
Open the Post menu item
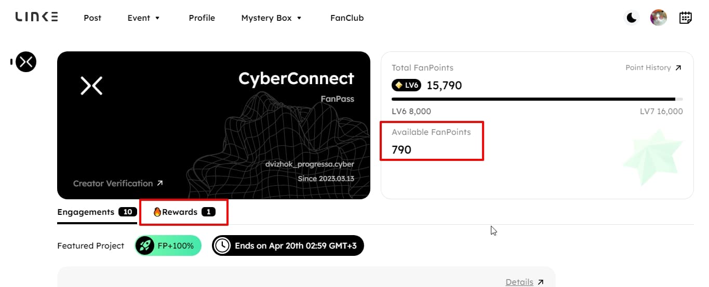pyautogui.click(x=92, y=18)
